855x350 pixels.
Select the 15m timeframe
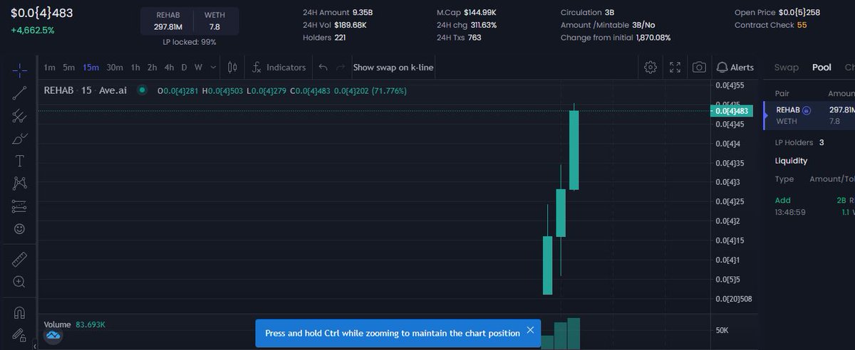(x=90, y=68)
